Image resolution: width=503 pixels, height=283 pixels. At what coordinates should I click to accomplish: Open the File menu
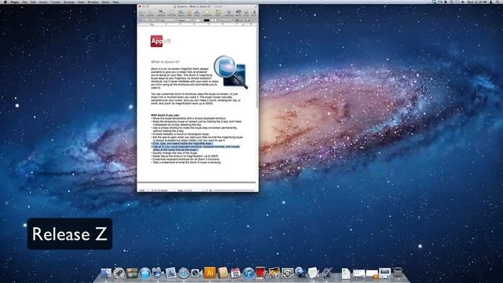[x=25, y=2]
